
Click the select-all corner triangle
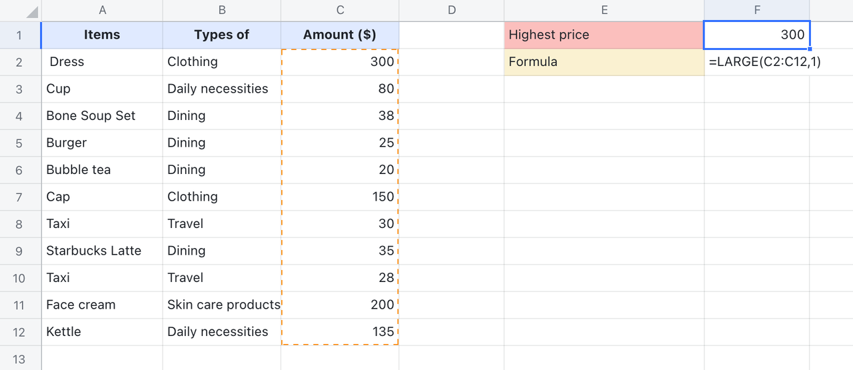pyautogui.click(x=31, y=12)
